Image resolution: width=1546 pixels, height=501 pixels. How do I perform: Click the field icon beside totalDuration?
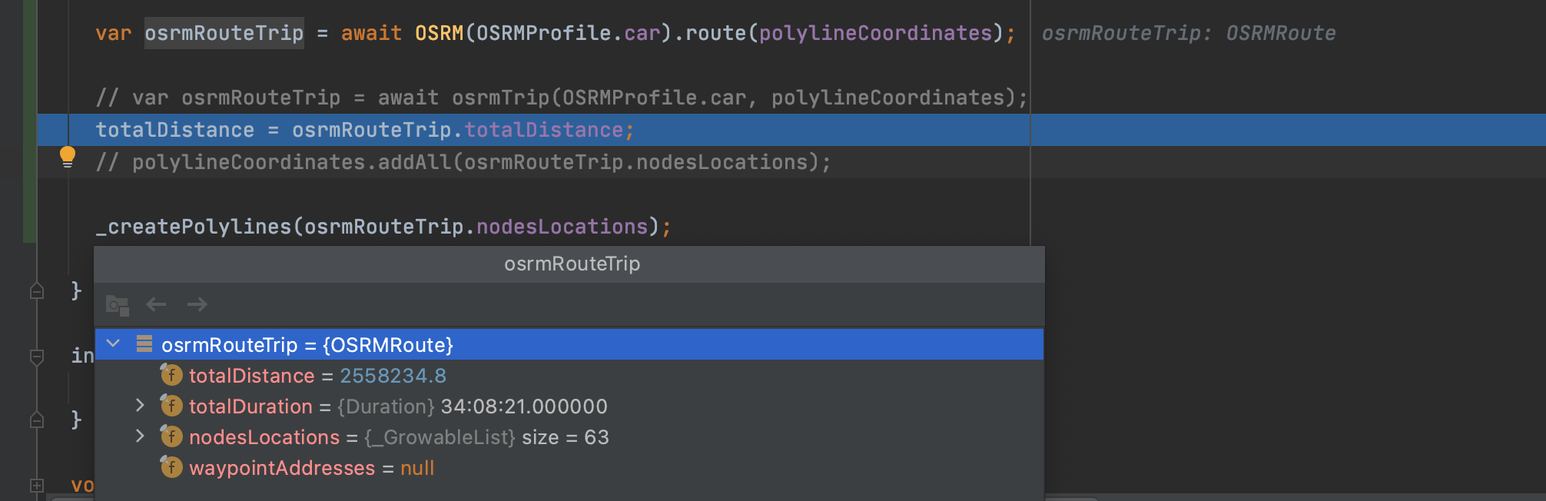tap(171, 406)
